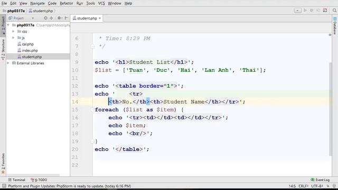Click the inspection status indicator above scrollbar
338x190 pixels.
[330, 35]
